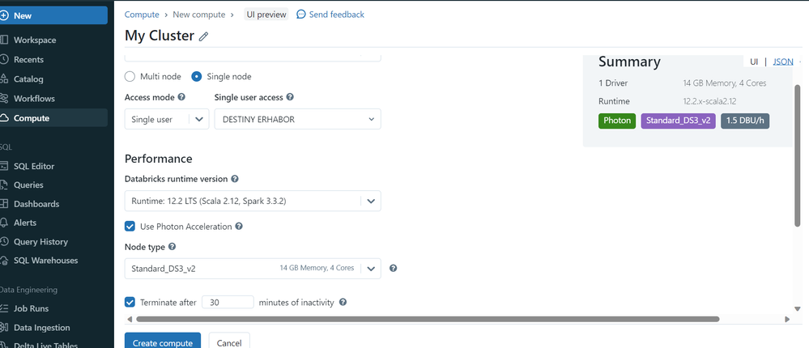Click the 1 Driver text in Summary
The image size is (809, 348).
613,83
